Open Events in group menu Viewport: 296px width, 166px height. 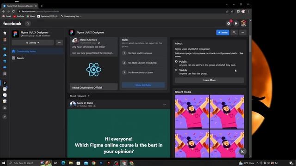click(x=37, y=58)
